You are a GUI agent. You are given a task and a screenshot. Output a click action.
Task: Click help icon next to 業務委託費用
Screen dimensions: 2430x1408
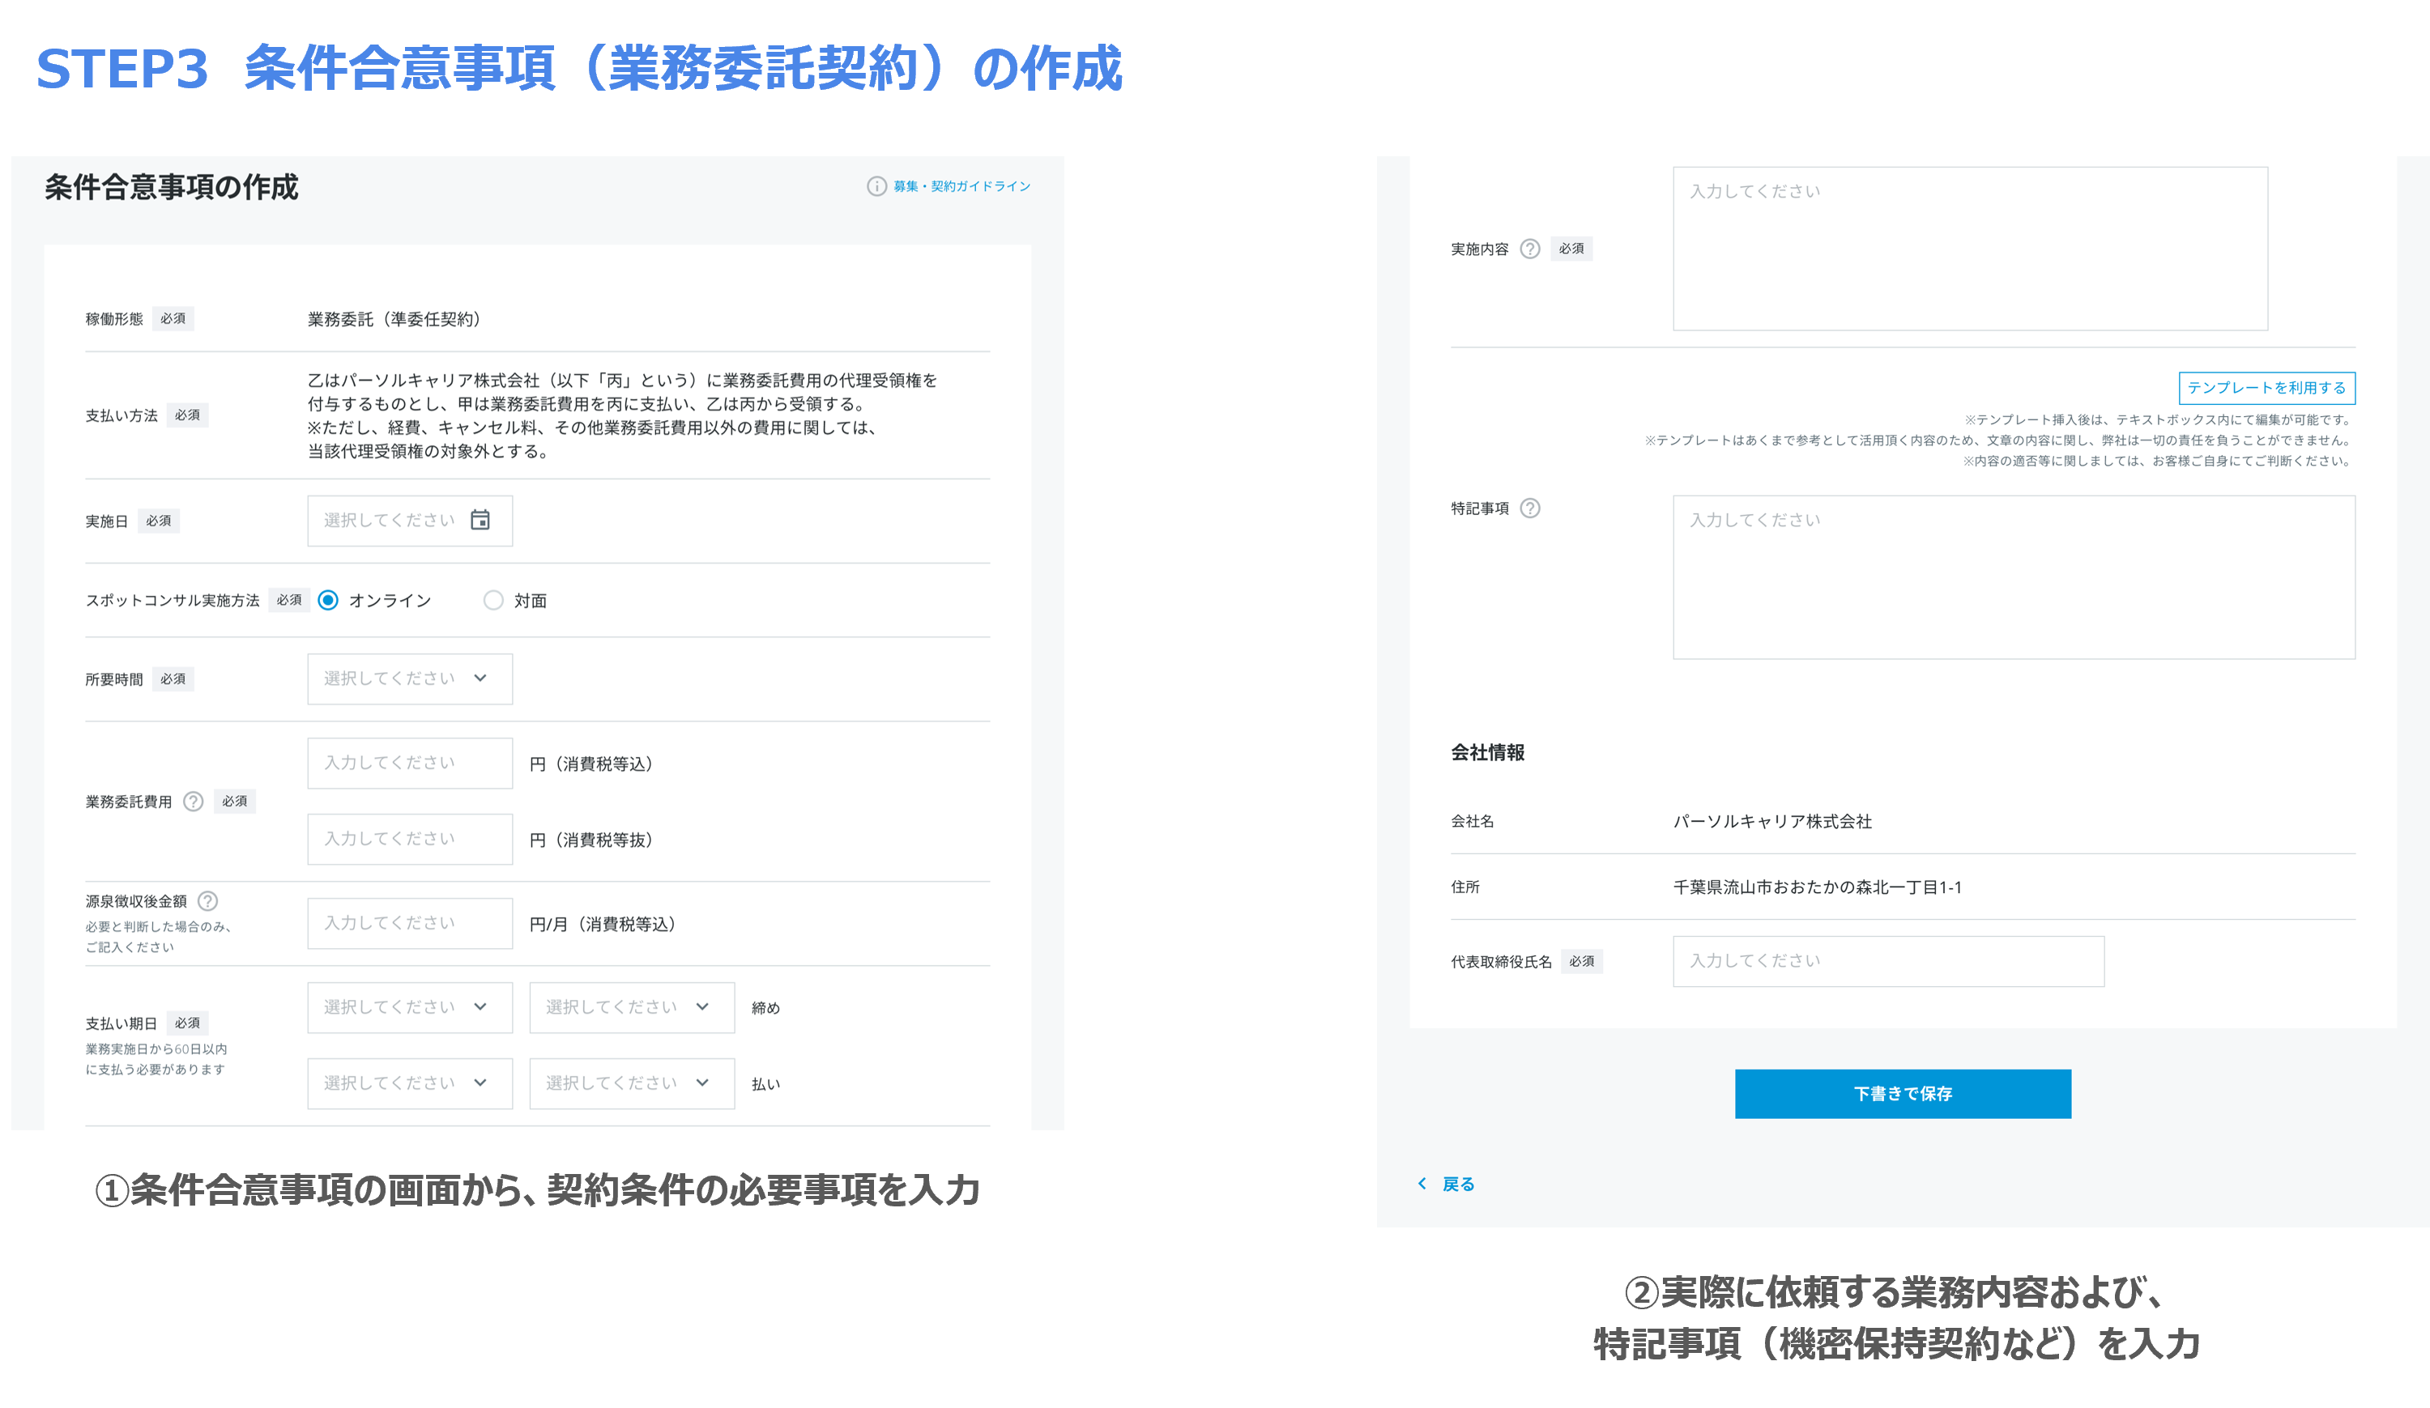click(x=193, y=801)
